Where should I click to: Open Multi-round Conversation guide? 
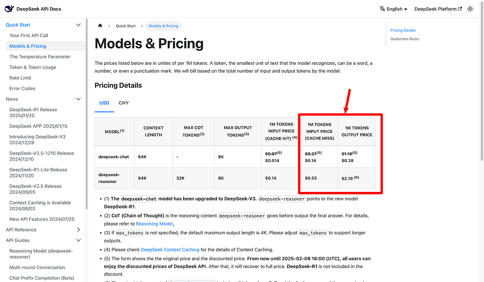click(37, 267)
